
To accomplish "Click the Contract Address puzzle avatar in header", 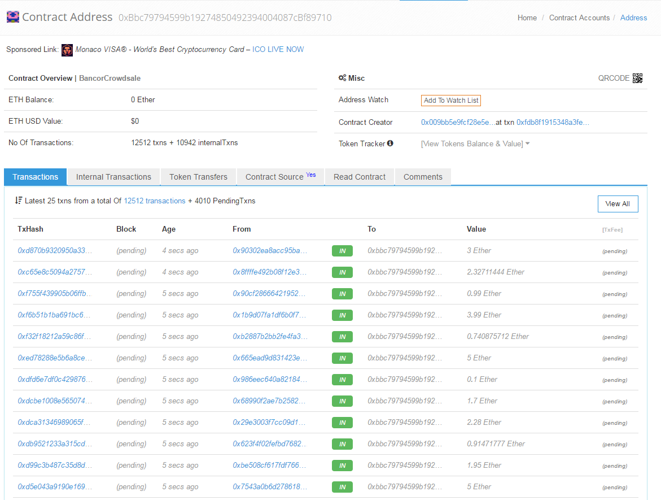I will pyautogui.click(x=12, y=17).
